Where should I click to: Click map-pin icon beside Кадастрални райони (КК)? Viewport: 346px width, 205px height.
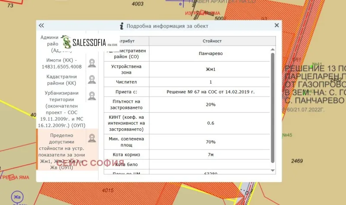[x=92, y=80]
